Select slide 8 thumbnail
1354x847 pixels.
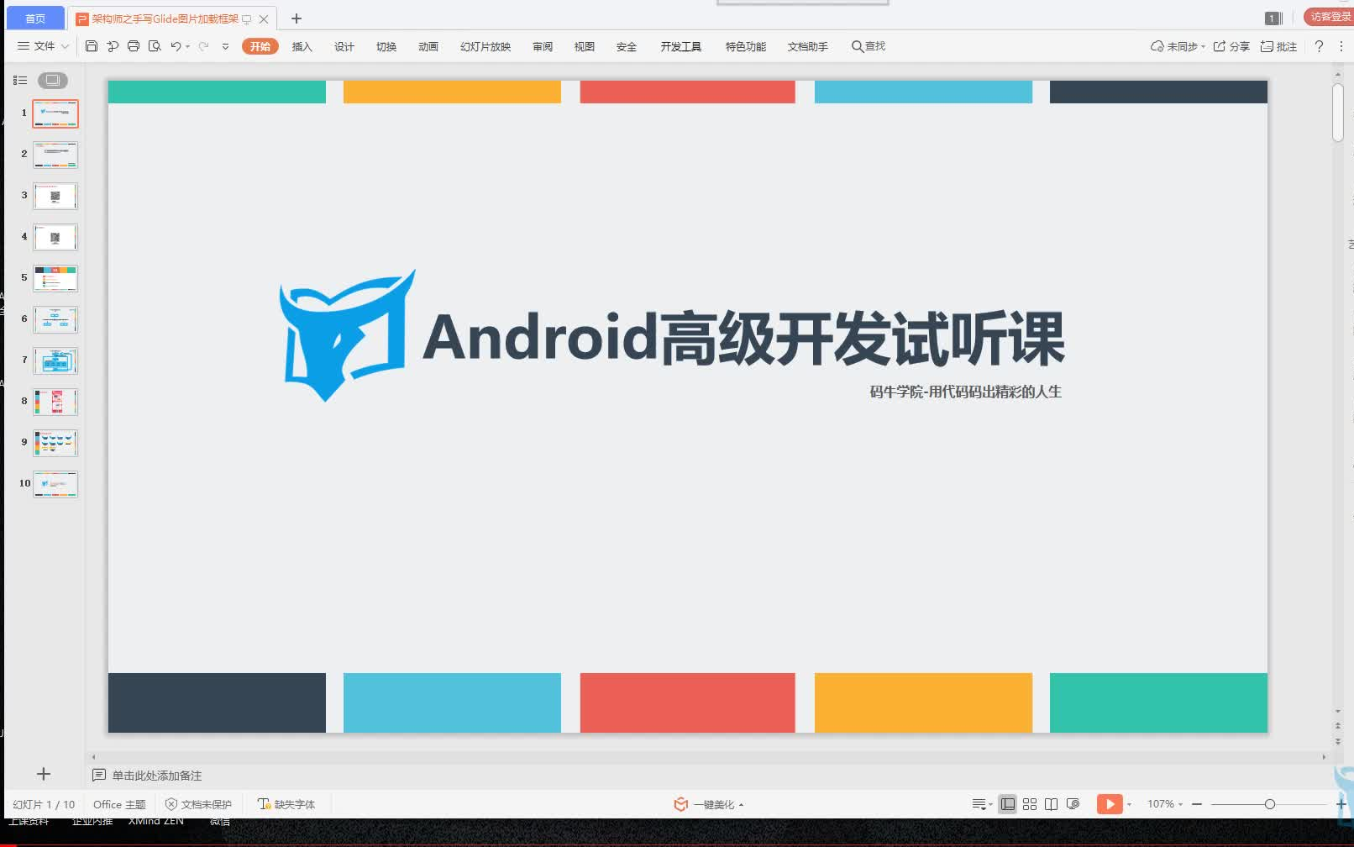(x=55, y=402)
